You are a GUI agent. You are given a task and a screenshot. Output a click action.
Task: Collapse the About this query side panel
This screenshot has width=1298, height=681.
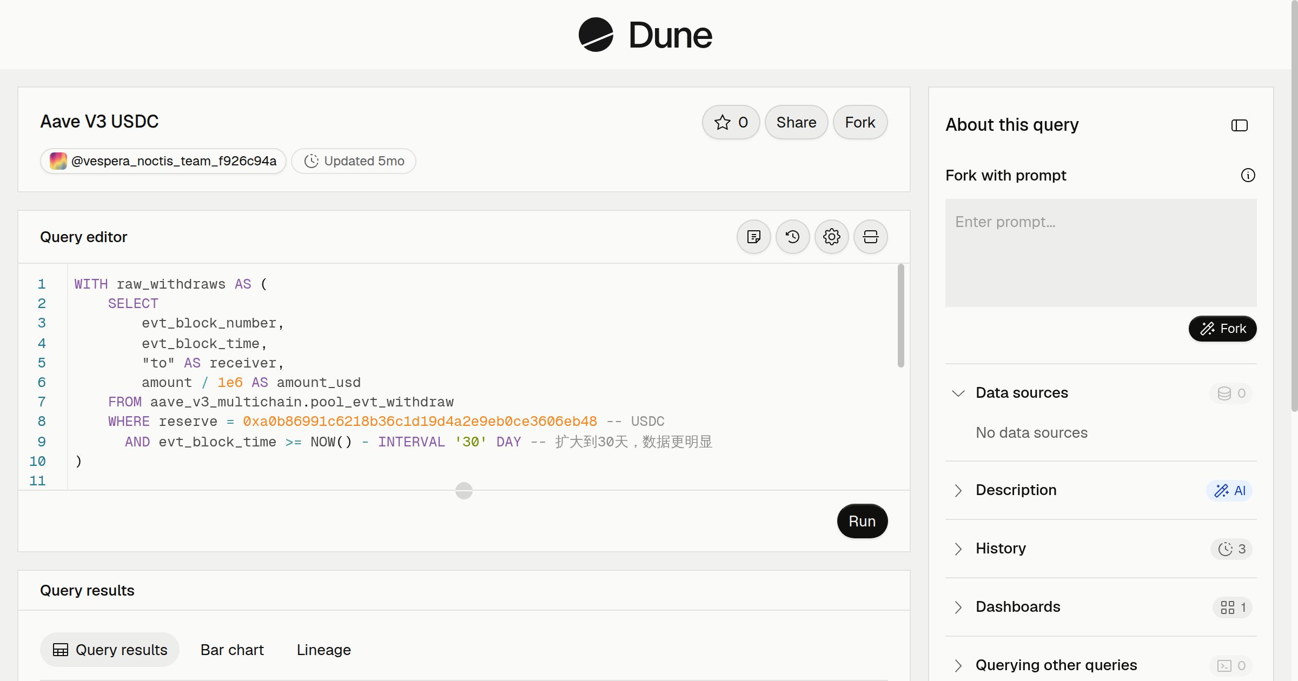(1240, 125)
